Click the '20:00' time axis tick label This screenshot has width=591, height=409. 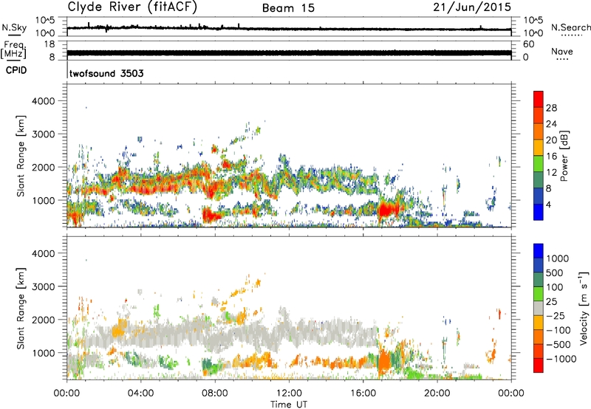437,393
